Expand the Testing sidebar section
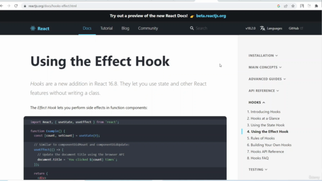This screenshot has height=181, width=322. pyautogui.click(x=258, y=169)
